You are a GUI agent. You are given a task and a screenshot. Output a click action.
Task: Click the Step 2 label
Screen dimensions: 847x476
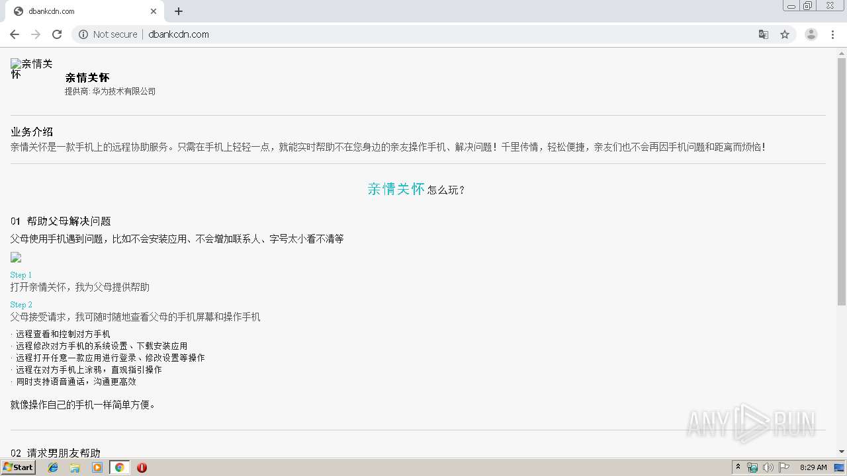click(21, 305)
